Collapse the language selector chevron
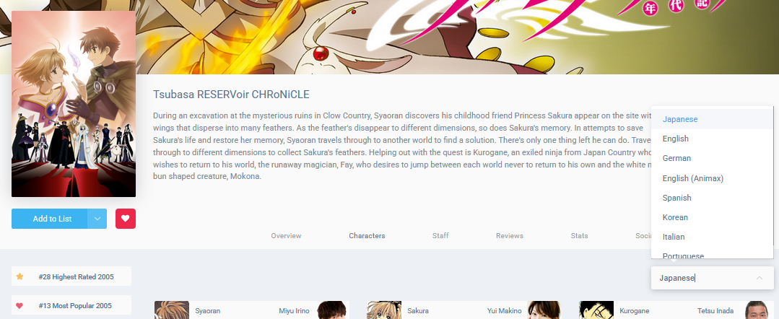Screen dimensions: 779x319 (x=759, y=278)
